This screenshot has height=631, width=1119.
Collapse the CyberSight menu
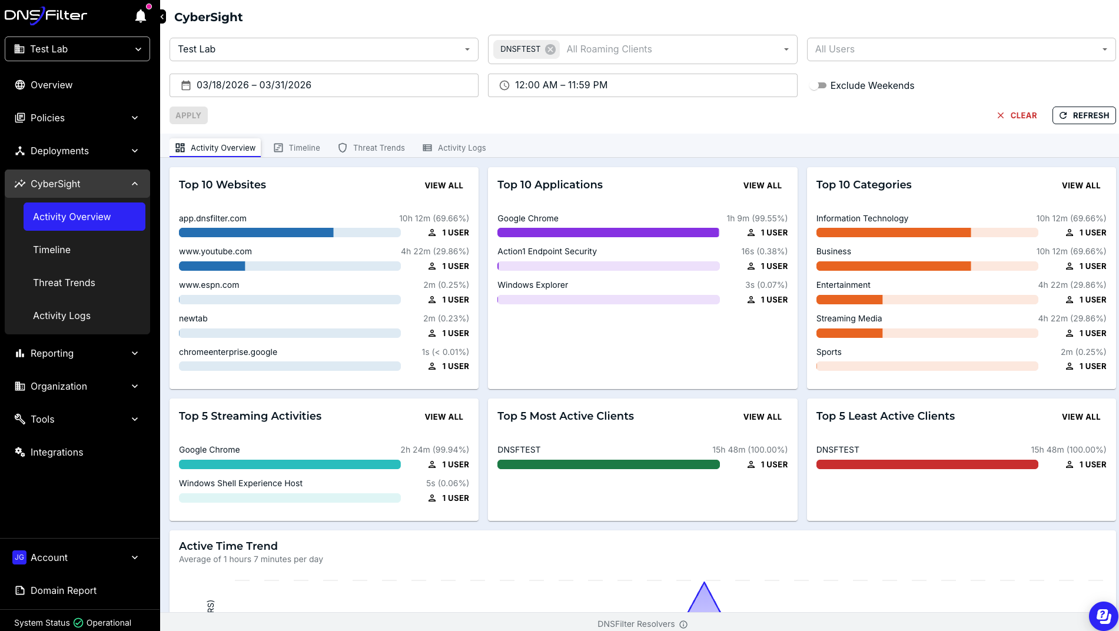pyautogui.click(x=135, y=184)
